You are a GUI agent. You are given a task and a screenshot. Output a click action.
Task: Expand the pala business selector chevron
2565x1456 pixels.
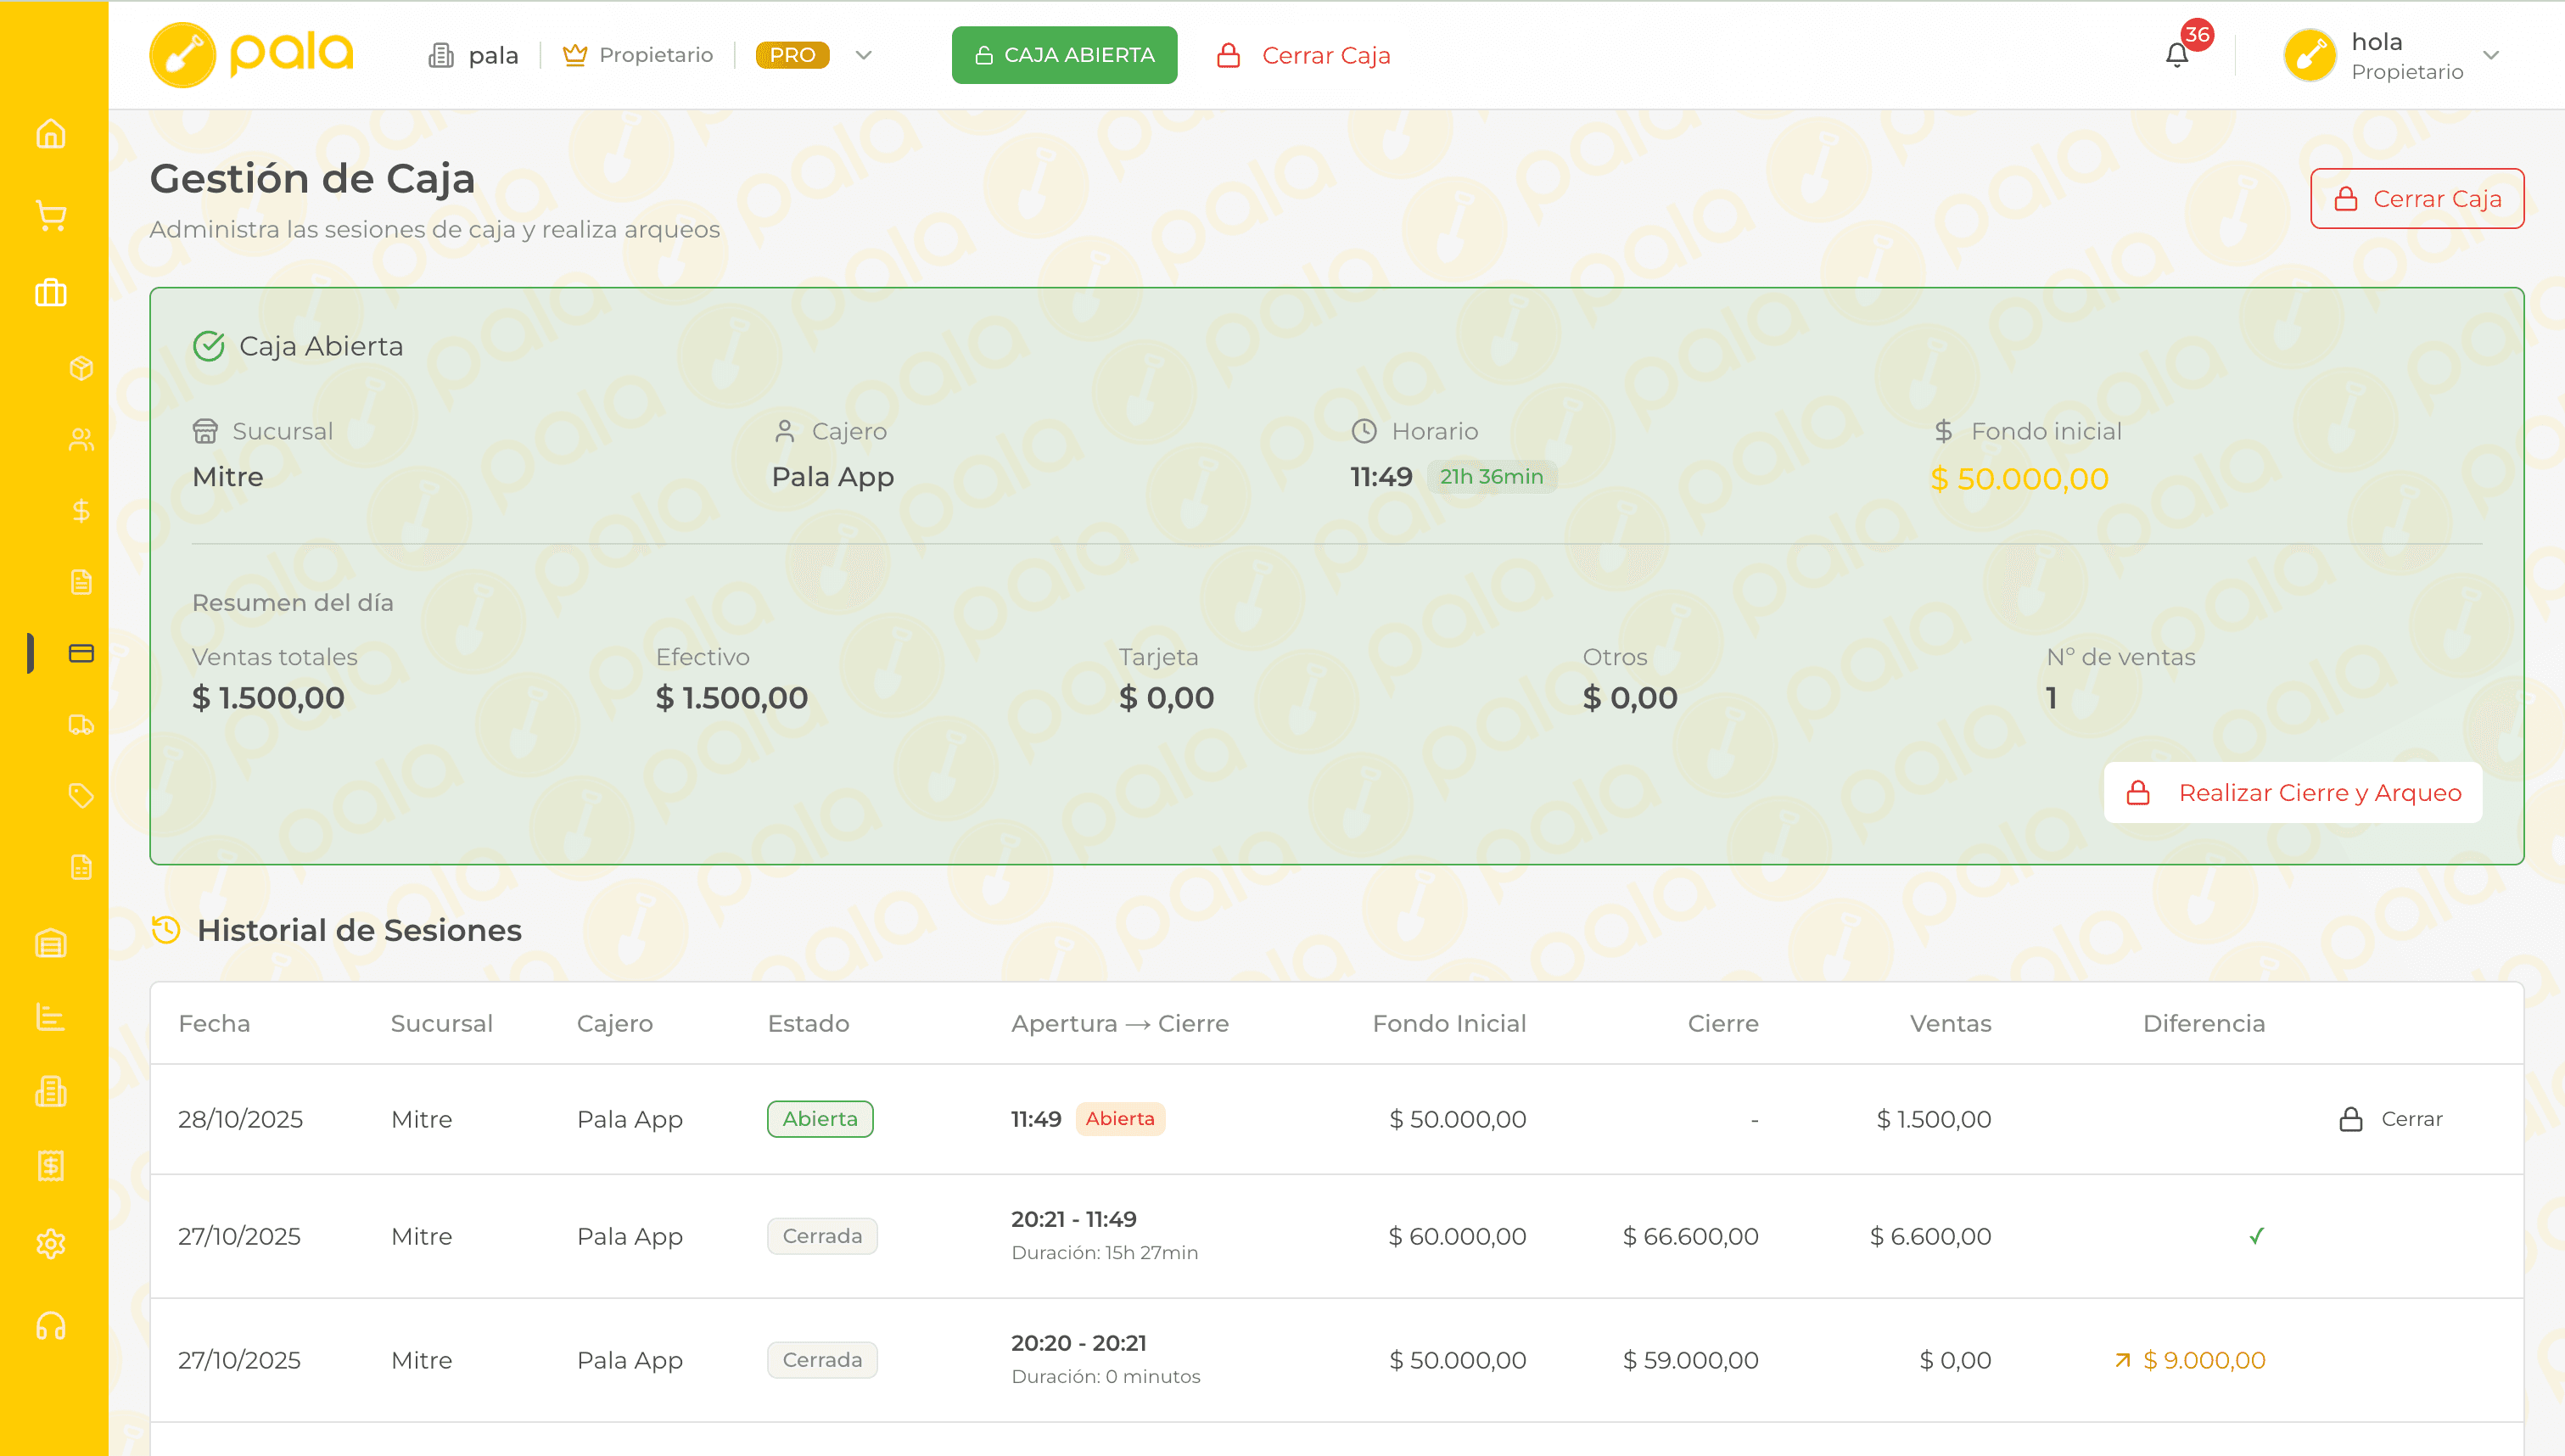click(864, 55)
